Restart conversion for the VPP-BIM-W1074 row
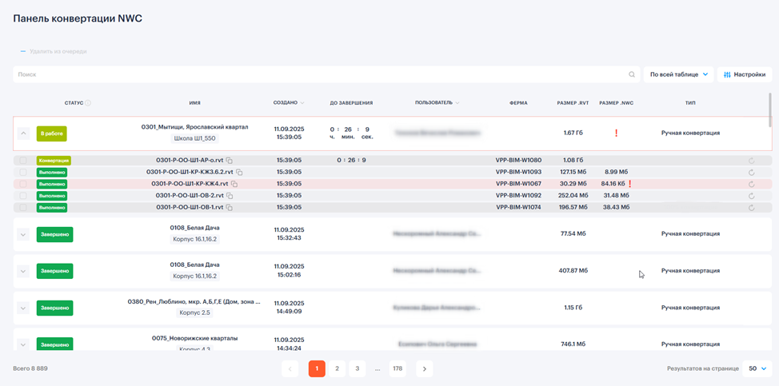 pyautogui.click(x=751, y=208)
